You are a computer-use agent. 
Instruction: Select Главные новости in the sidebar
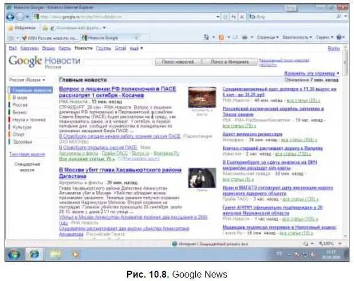[x=30, y=90]
